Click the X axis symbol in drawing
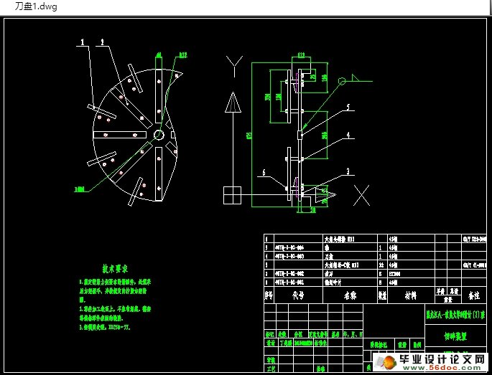The width and height of the screenshot is (492, 375). pyautogui.click(x=361, y=194)
